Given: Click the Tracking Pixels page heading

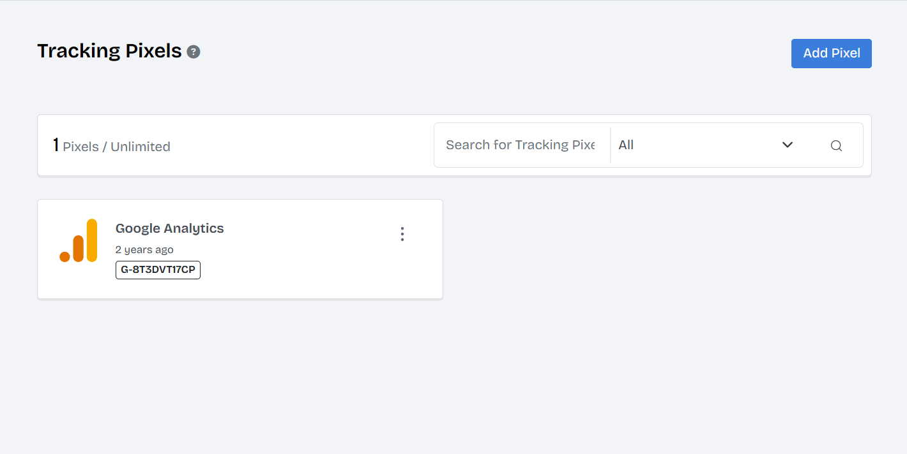Looking at the screenshot, I should tap(110, 51).
